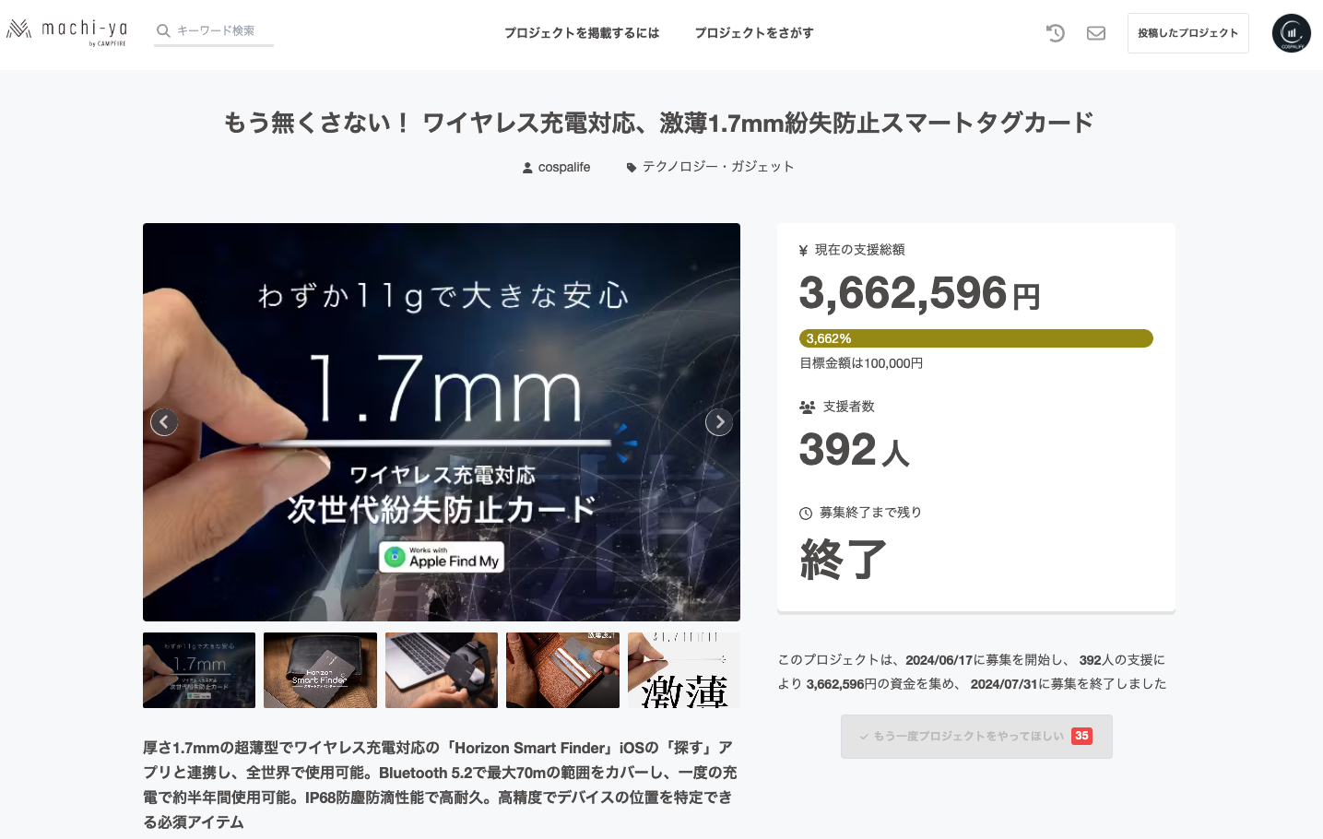Screen dimensions: 1323x839
Task: Select the 激薄 text thumbnail
Action: 684,670
